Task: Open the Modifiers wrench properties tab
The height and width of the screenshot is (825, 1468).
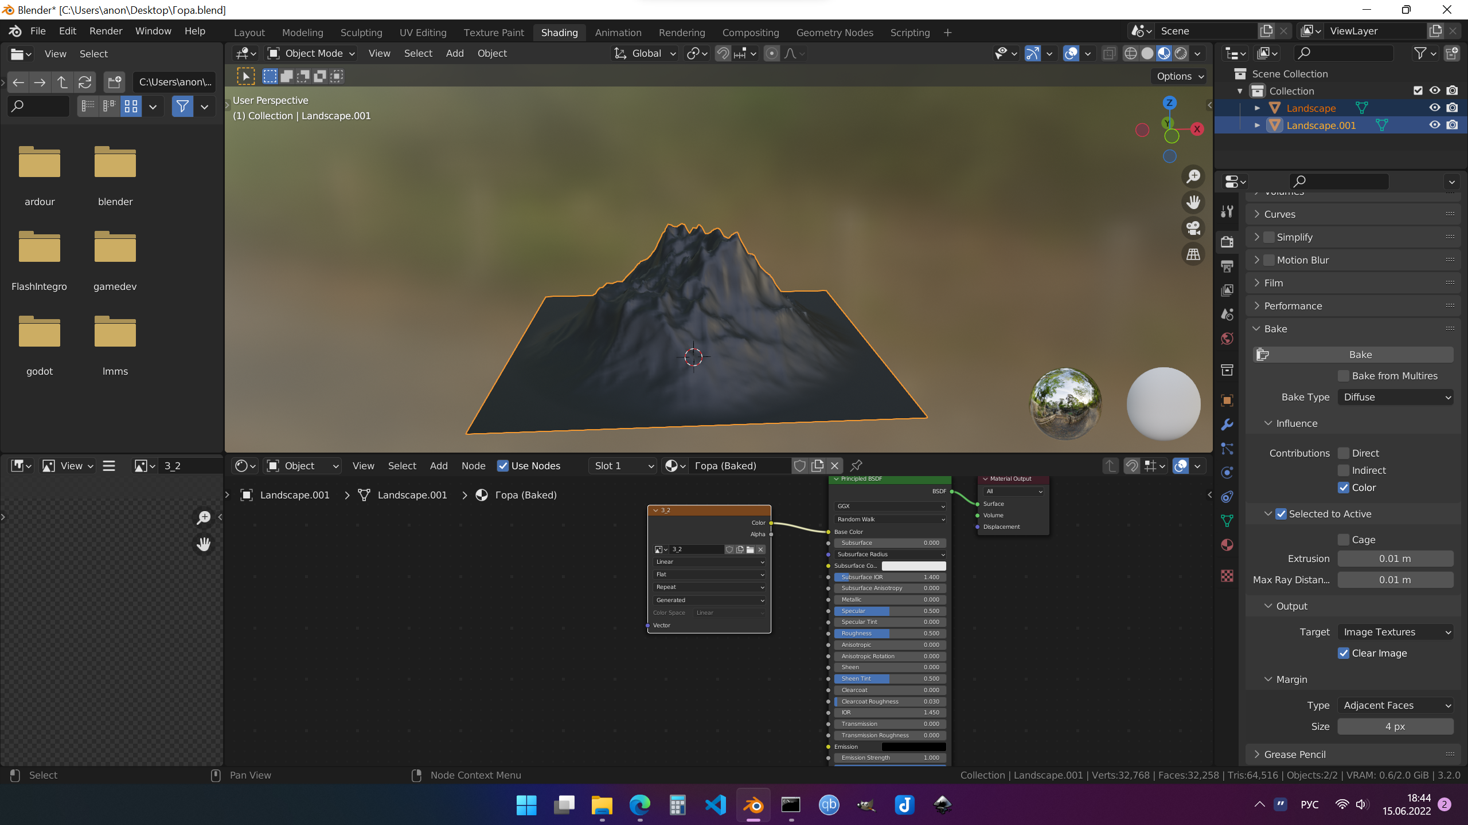Action: tap(1227, 425)
